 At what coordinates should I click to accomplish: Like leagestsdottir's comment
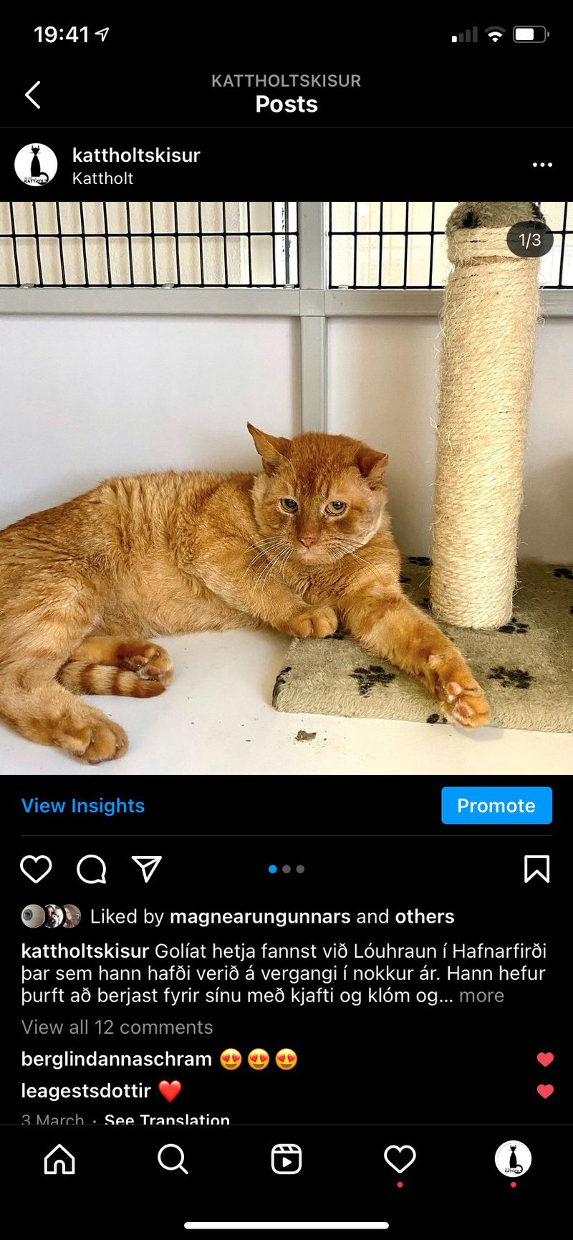545,1091
